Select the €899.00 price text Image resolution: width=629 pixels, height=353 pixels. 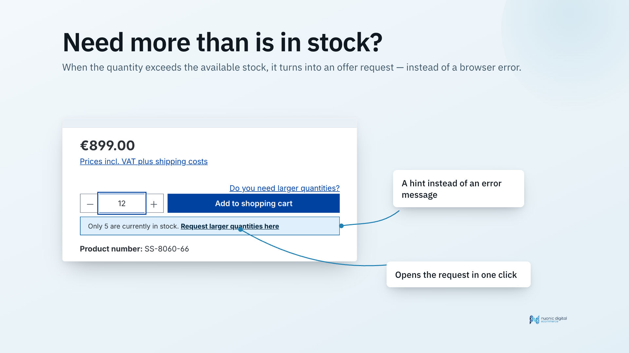[107, 145]
